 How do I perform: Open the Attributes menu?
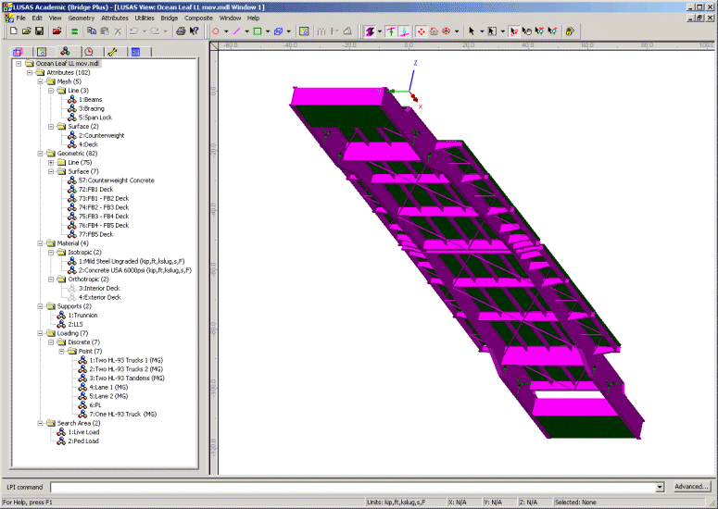[x=115, y=18]
